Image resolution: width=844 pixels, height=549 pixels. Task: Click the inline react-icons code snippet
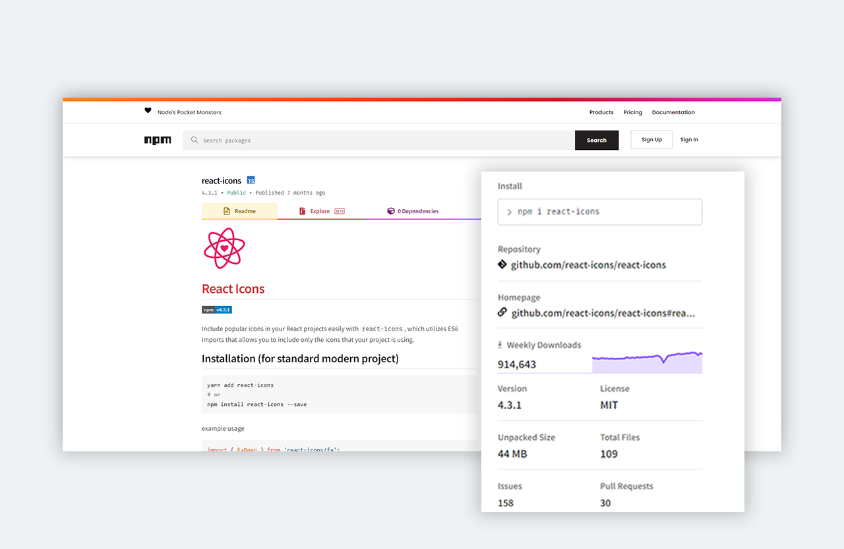point(382,329)
